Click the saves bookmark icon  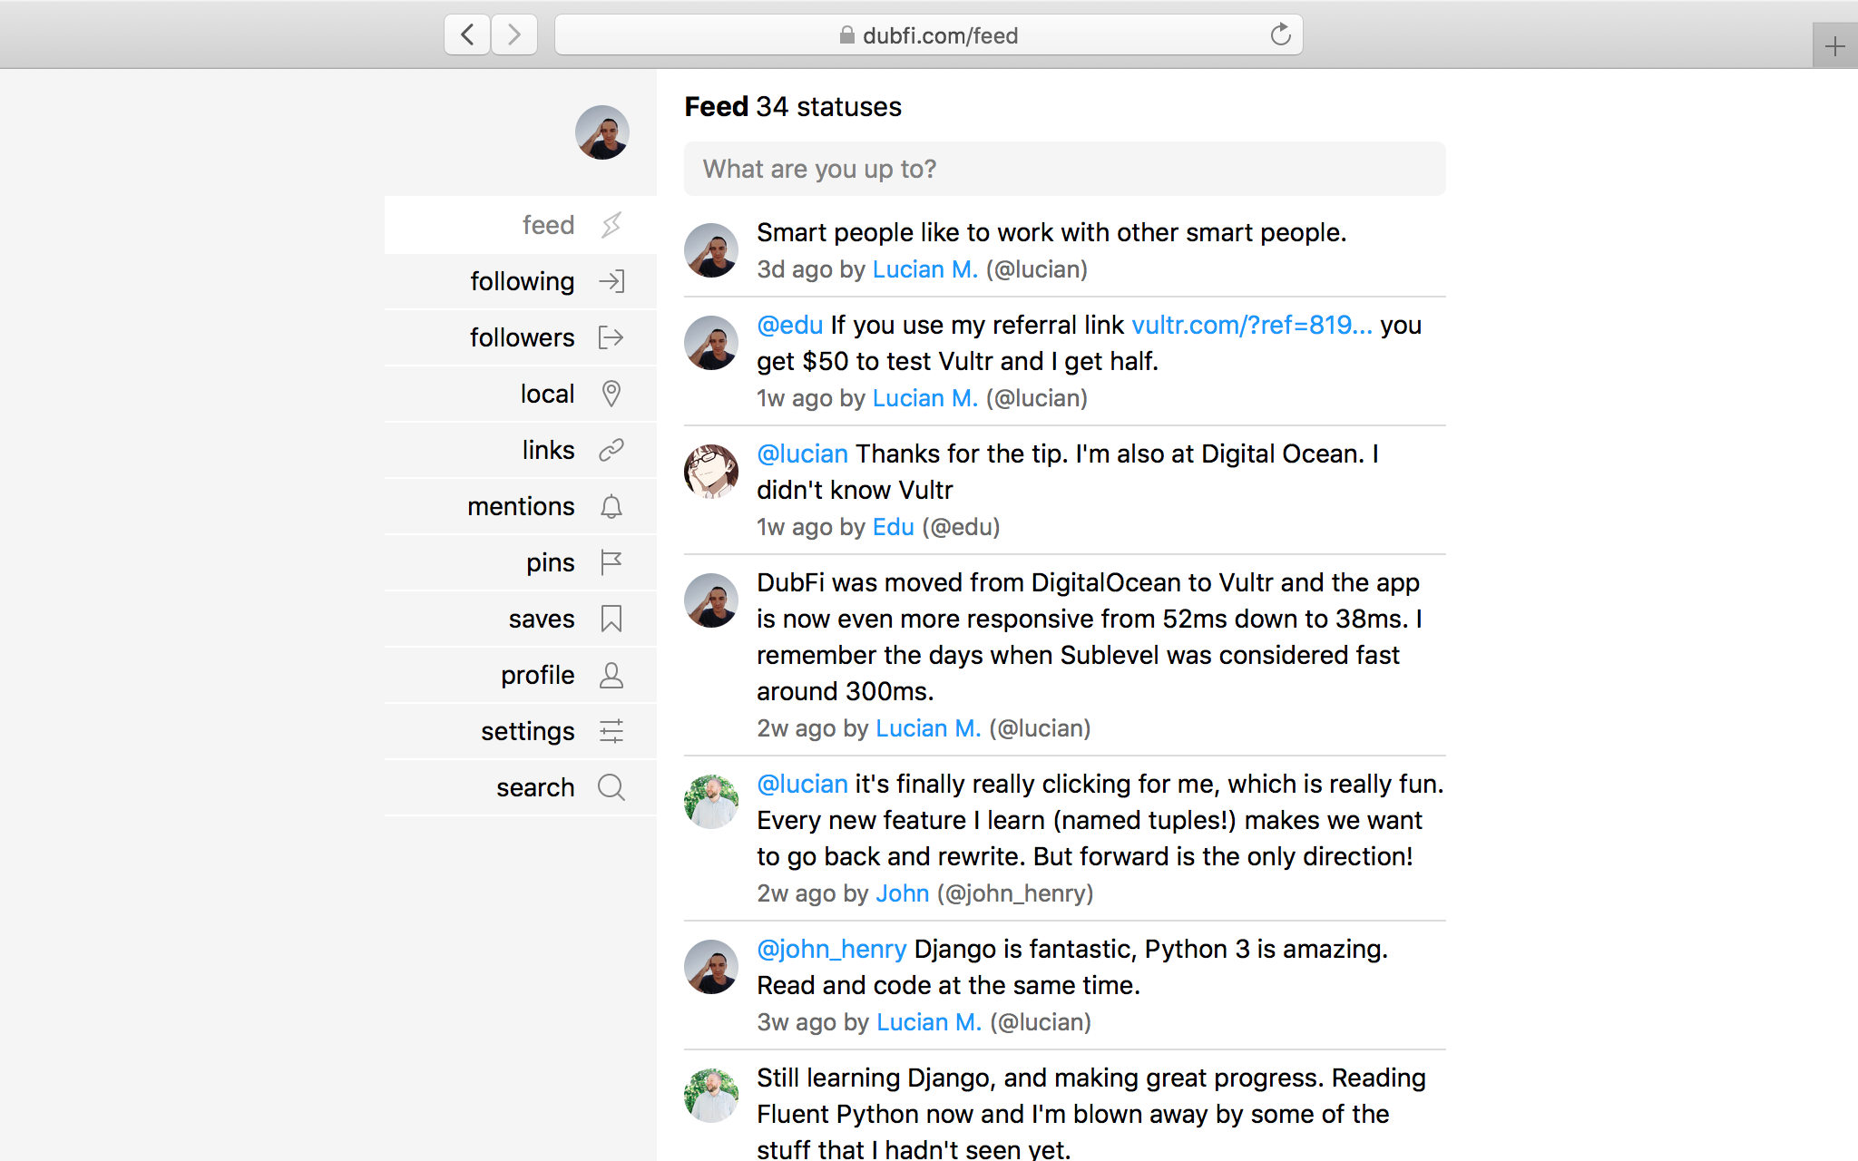pos(611,619)
